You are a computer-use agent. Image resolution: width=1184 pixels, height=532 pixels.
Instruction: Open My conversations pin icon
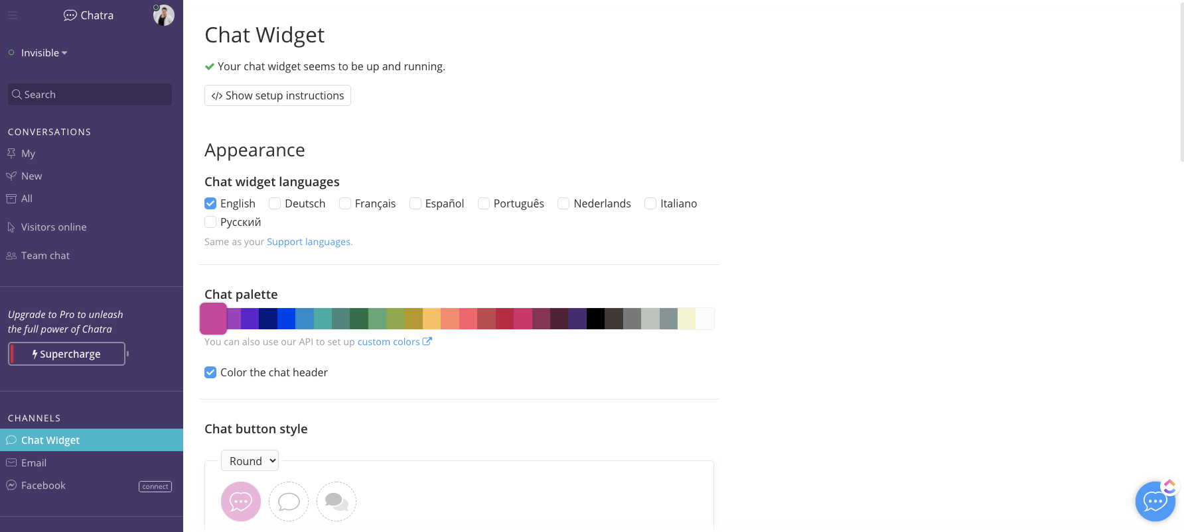11,153
